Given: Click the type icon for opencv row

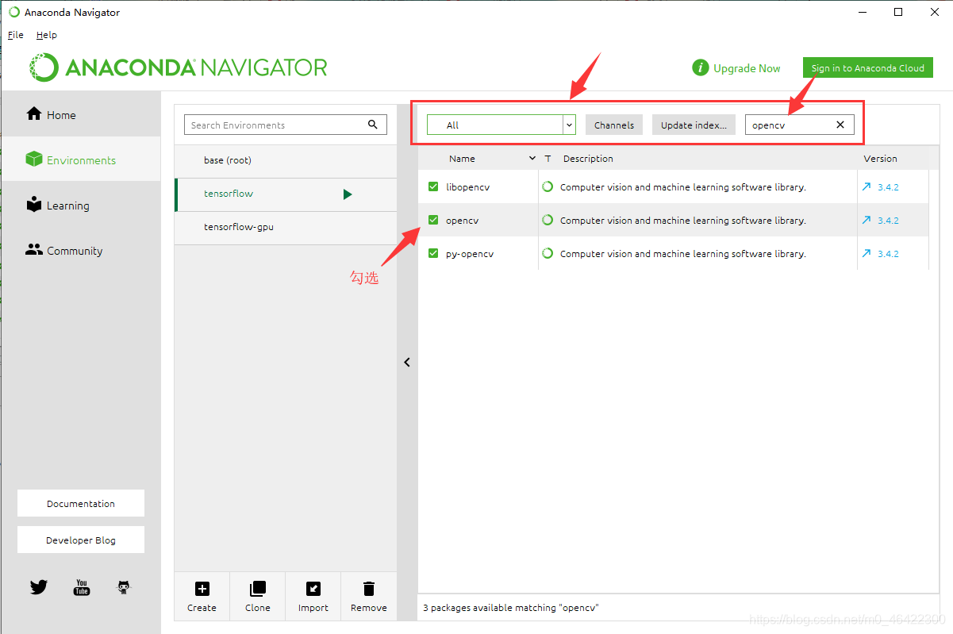Looking at the screenshot, I should pos(548,220).
